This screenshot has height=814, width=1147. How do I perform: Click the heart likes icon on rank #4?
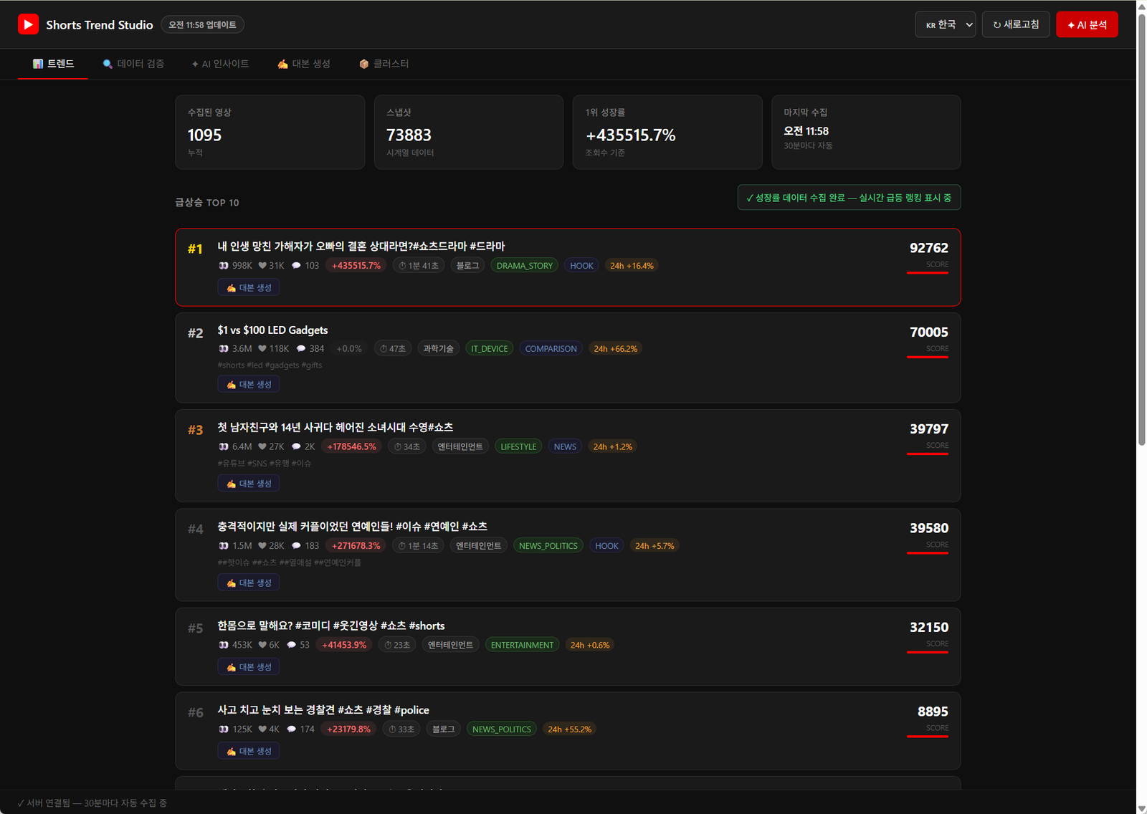point(262,546)
